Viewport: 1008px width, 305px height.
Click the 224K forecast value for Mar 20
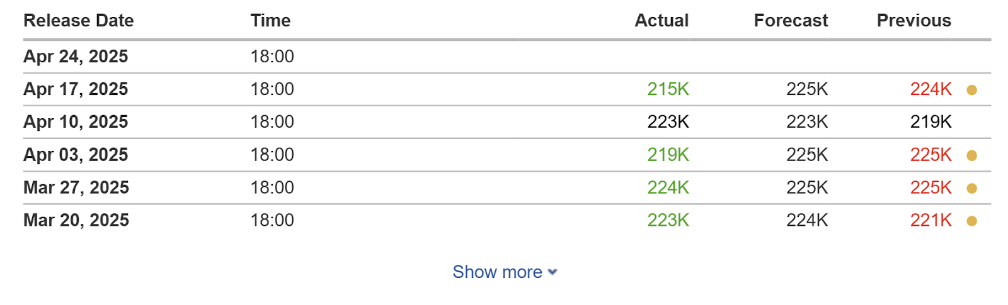point(807,220)
